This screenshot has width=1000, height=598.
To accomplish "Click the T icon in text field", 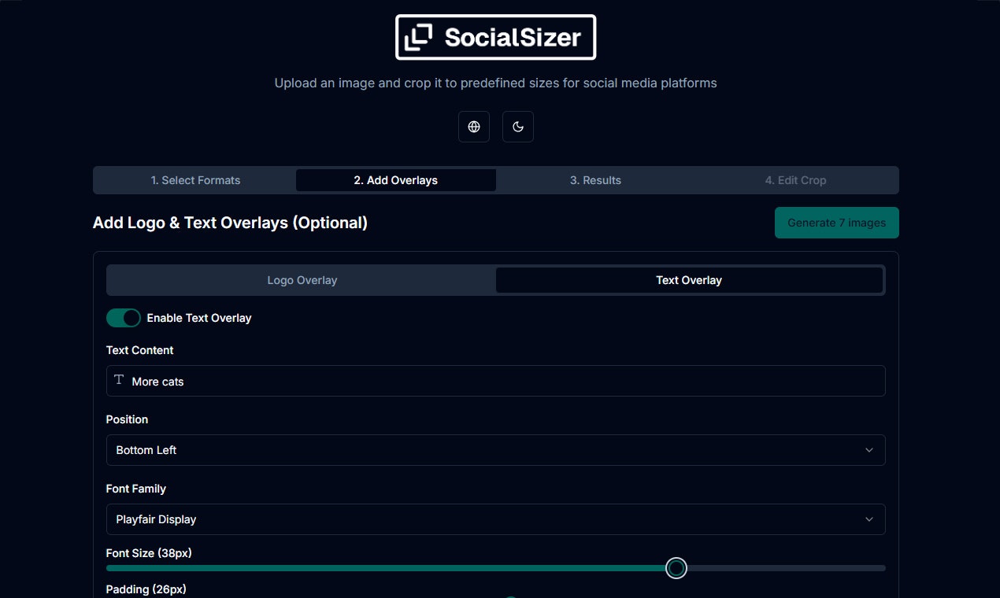I will (119, 380).
